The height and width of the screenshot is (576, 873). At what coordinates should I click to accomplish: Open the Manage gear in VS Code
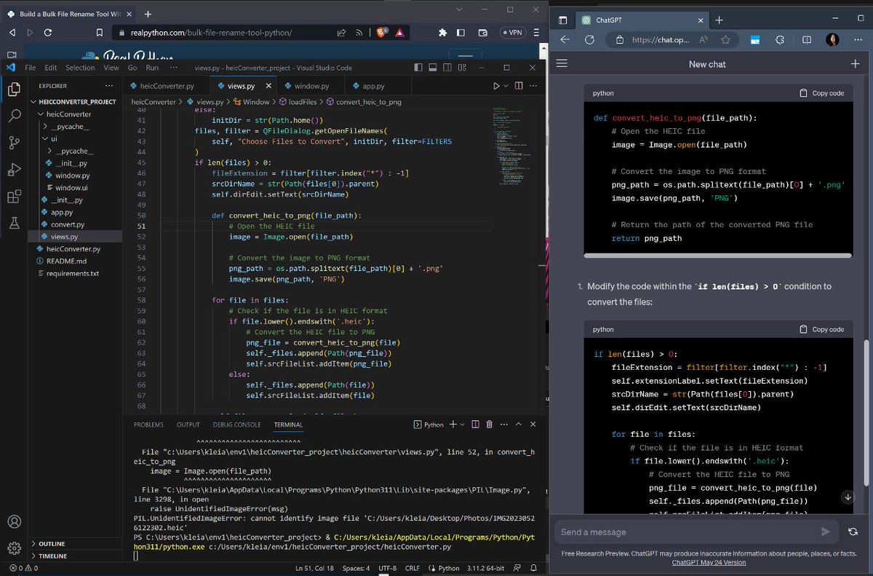13,548
